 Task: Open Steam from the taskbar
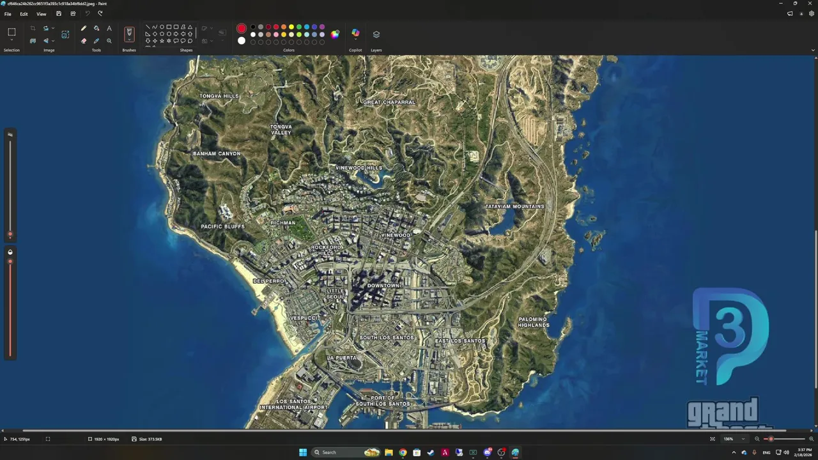coord(431,452)
